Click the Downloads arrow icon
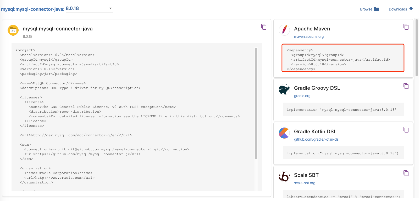Screen dimensions: 420x201 [x=411, y=9]
